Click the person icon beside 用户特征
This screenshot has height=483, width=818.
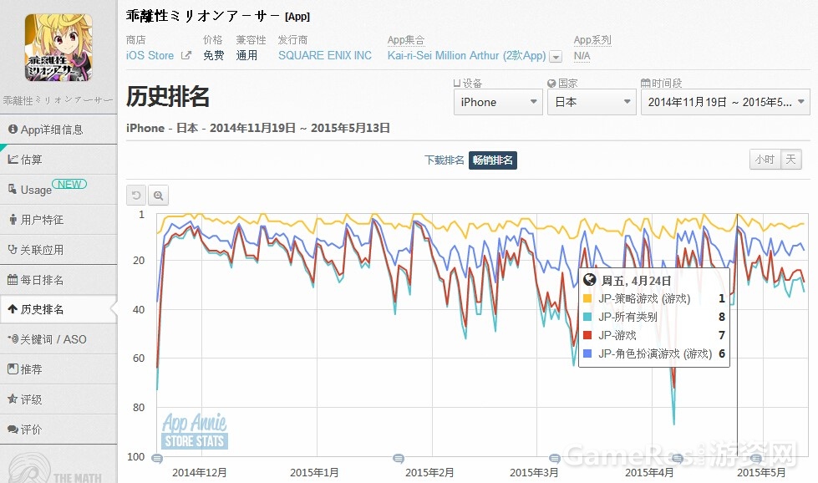(13, 220)
